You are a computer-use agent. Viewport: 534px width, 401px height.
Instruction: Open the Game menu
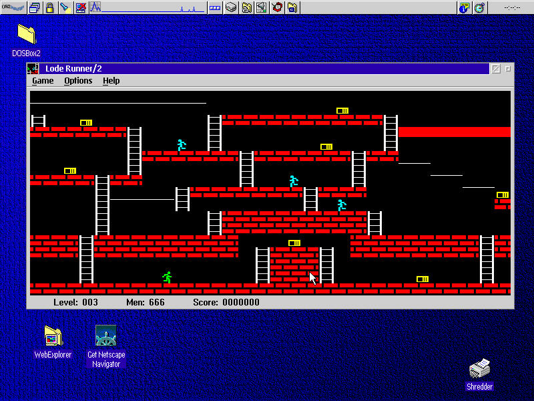point(43,81)
